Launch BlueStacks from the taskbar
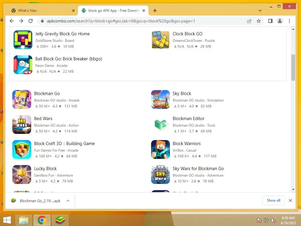 60,220
